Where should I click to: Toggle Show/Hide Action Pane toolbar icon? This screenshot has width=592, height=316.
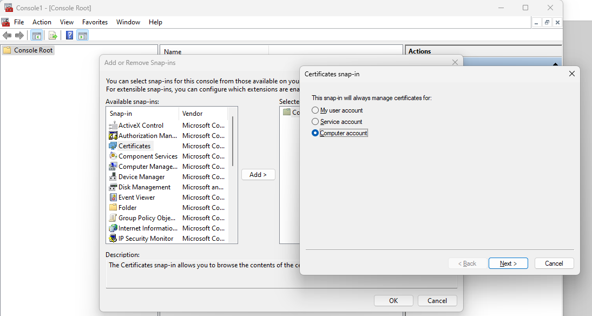pos(83,36)
